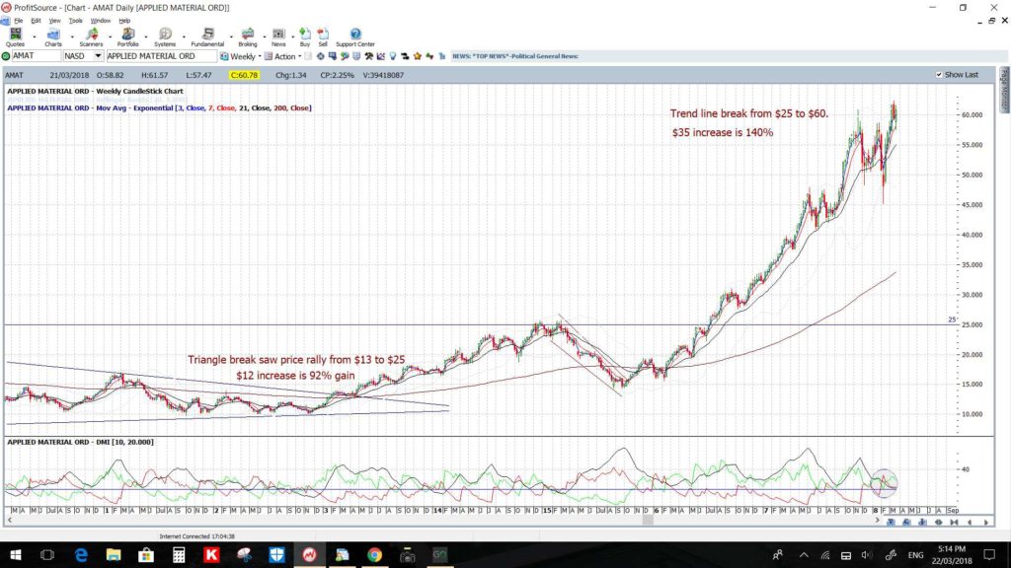Open the Systems module
1011x568 pixels.
click(165, 36)
